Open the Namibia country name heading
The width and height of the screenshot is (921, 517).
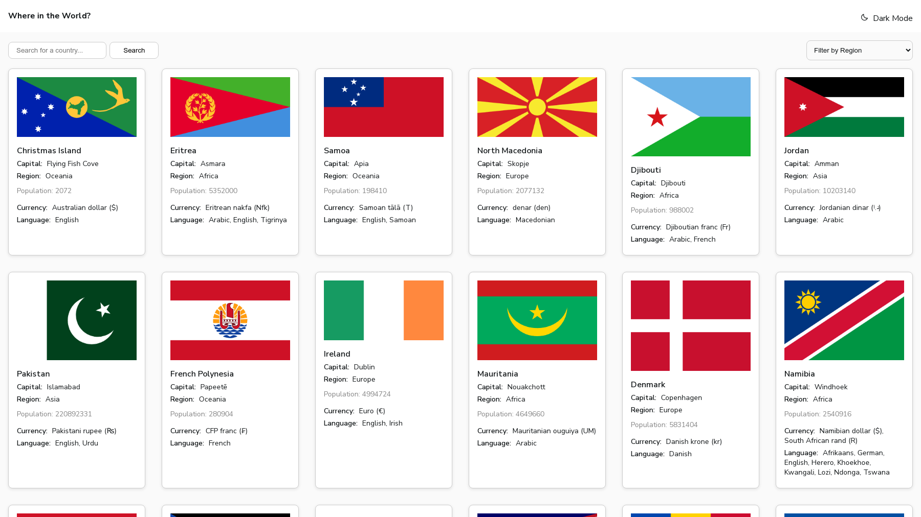tap(799, 374)
